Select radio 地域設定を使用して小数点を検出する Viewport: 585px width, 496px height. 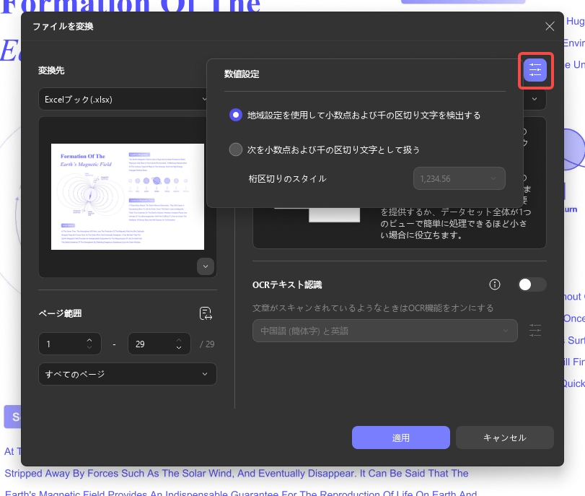(x=235, y=115)
